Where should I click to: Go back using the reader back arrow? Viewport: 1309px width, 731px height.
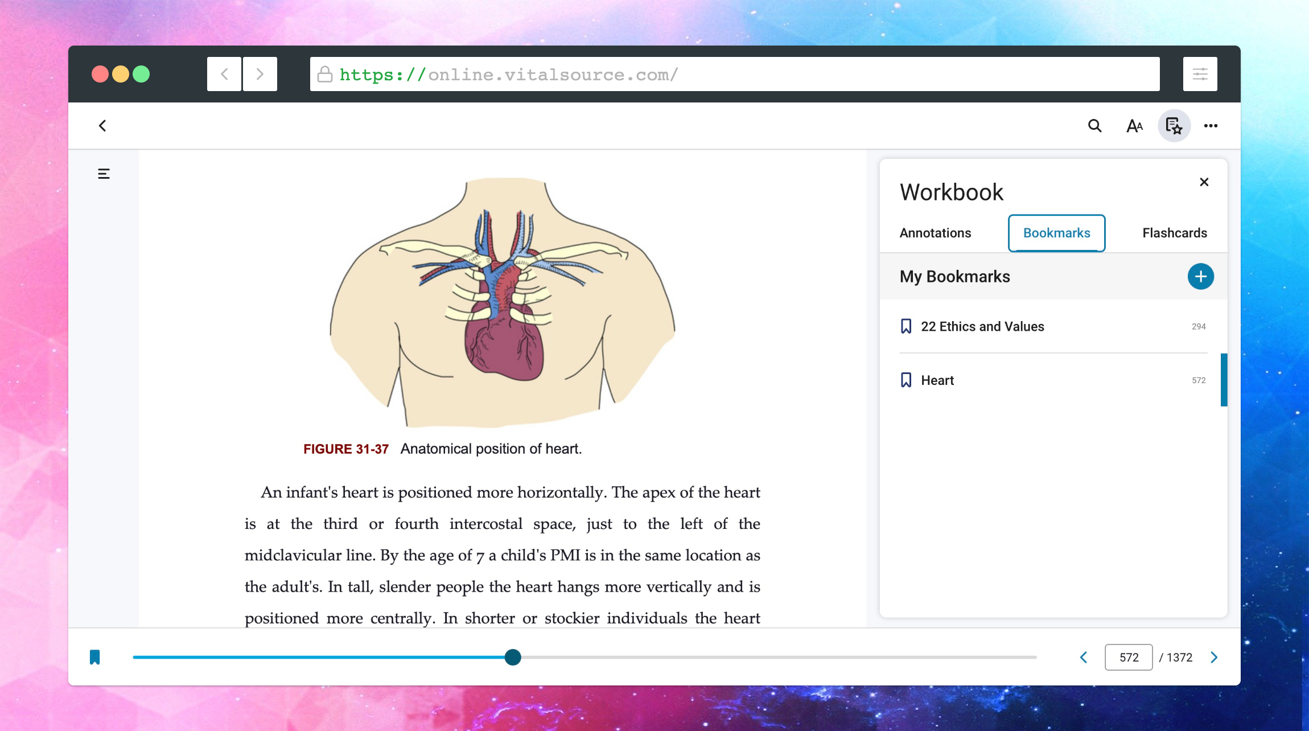point(103,126)
